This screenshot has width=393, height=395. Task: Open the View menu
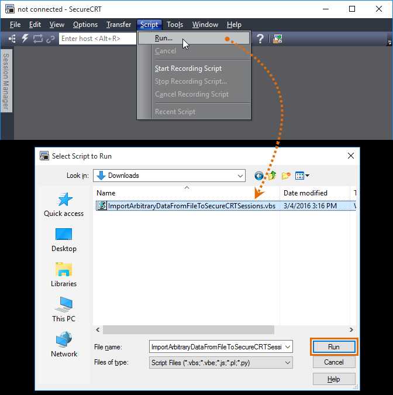click(x=57, y=25)
